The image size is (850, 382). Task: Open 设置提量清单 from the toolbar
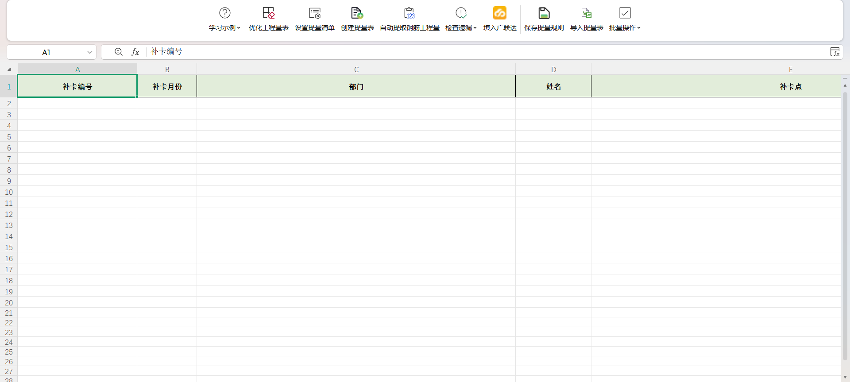point(315,19)
